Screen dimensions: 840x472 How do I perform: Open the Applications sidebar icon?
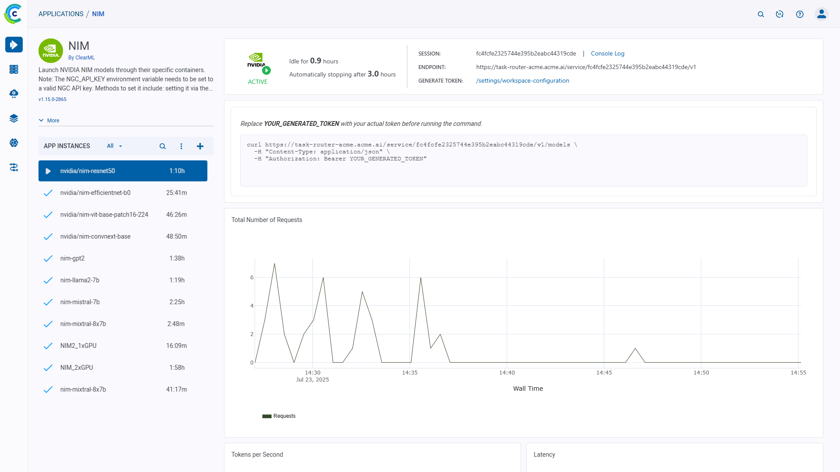pyautogui.click(x=14, y=45)
